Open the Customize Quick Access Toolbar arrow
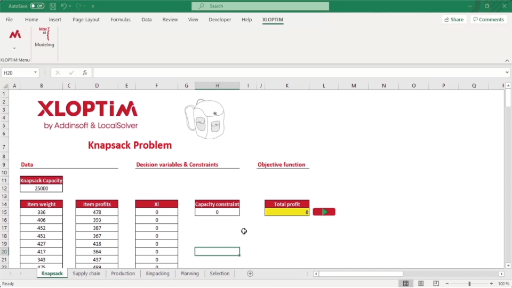 93,6
